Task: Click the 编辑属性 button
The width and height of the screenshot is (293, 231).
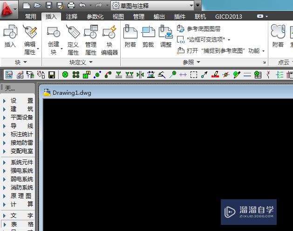Action: [x=30, y=40]
